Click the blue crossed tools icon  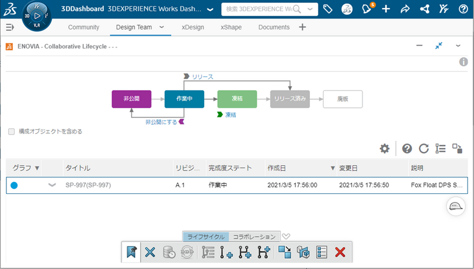(x=150, y=252)
